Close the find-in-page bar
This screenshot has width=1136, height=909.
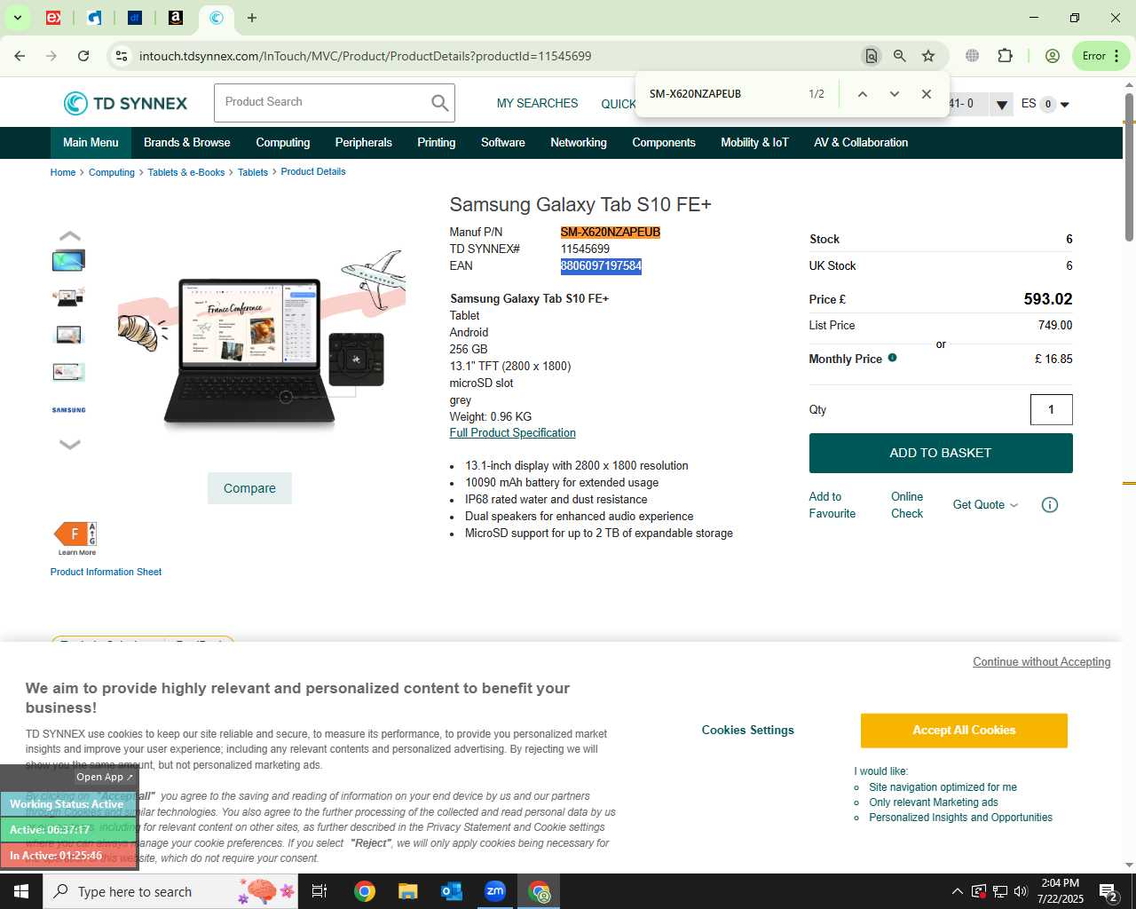tap(926, 94)
